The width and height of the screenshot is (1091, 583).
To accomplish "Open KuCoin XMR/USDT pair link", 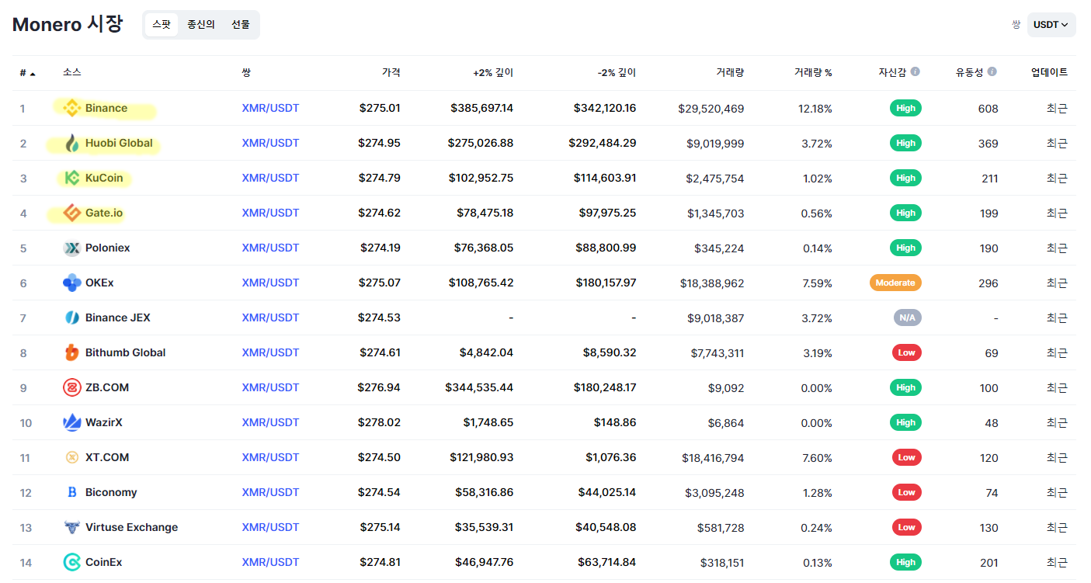I will pos(270,178).
